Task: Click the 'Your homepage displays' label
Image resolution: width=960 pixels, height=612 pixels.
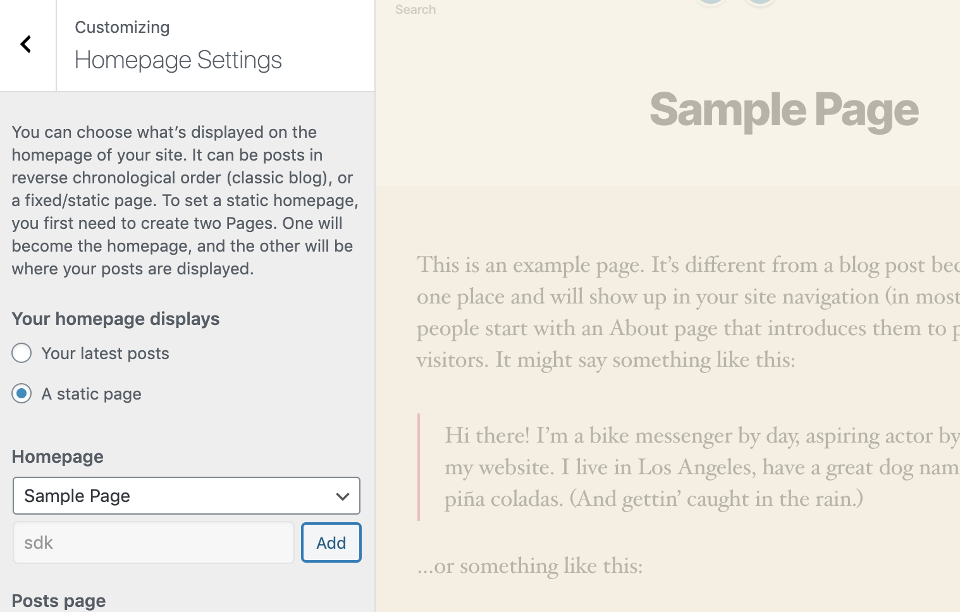Action: pos(116,319)
